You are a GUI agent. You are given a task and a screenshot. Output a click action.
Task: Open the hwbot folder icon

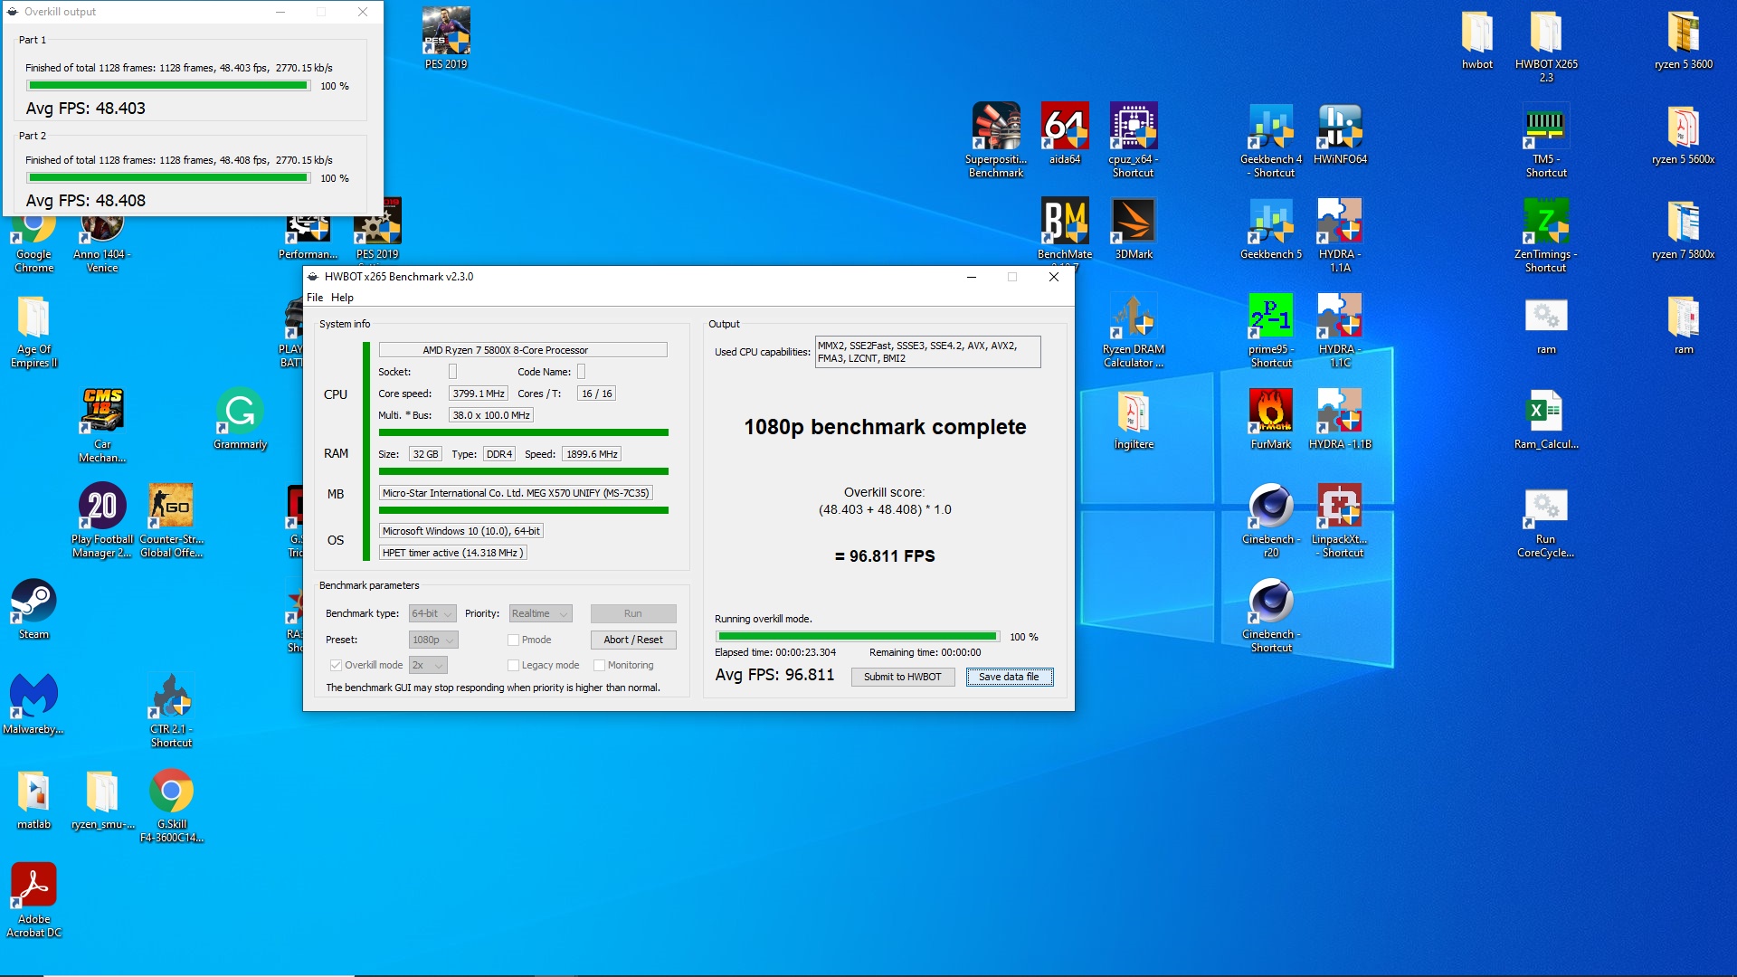click(x=1477, y=39)
